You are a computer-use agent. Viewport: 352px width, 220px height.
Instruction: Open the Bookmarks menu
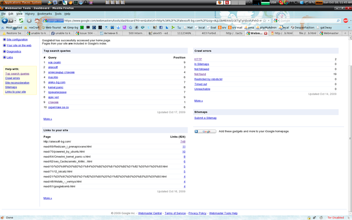pos(45,13)
